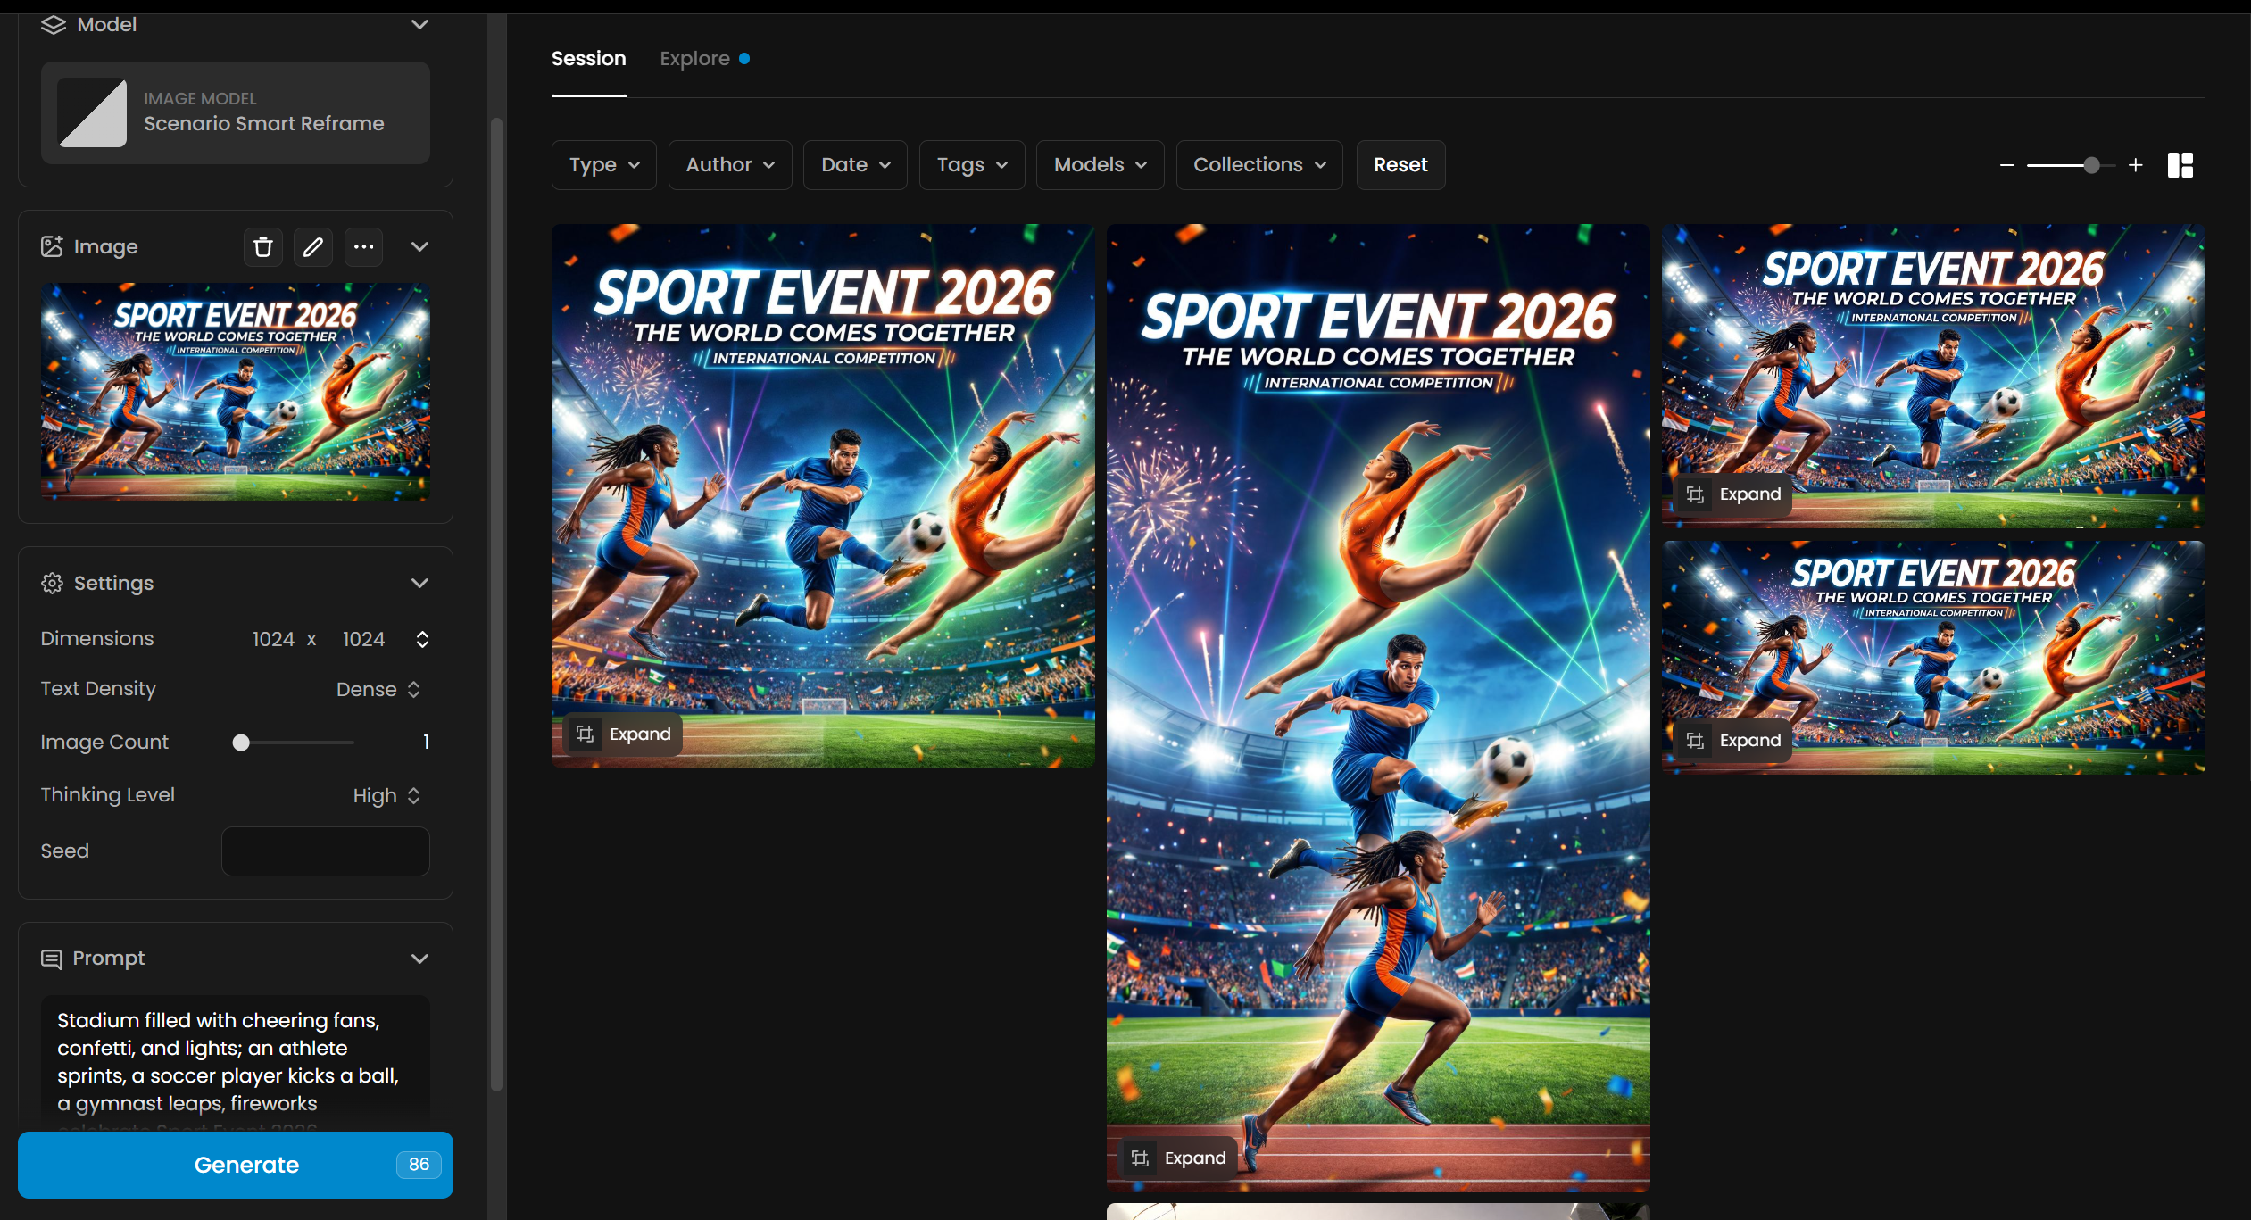This screenshot has width=2251, height=1220.
Task: Adjust the Image Count slider handle
Action: click(x=241, y=743)
